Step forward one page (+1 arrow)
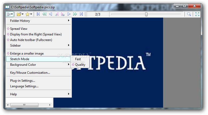Viewport: 208px width, 115px height. [x=63, y=14]
